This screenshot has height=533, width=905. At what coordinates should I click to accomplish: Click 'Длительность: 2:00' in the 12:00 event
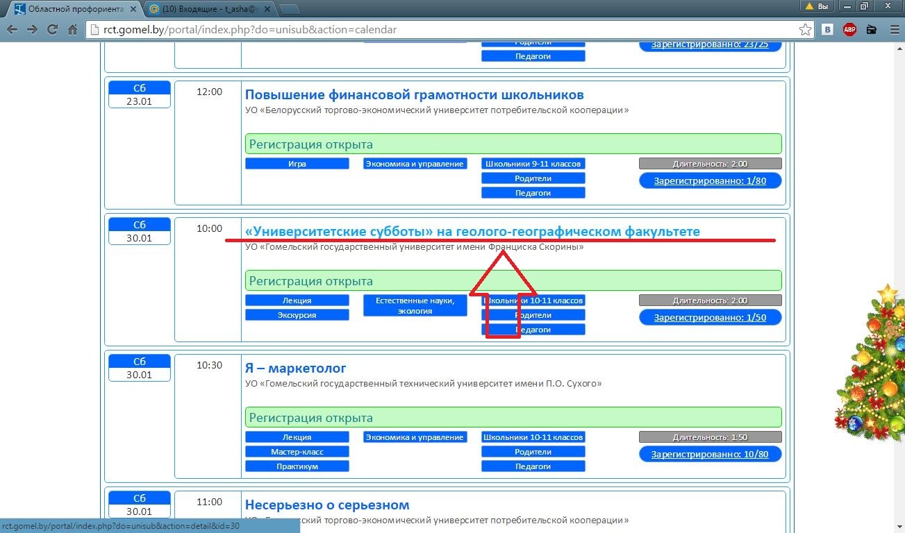711,164
